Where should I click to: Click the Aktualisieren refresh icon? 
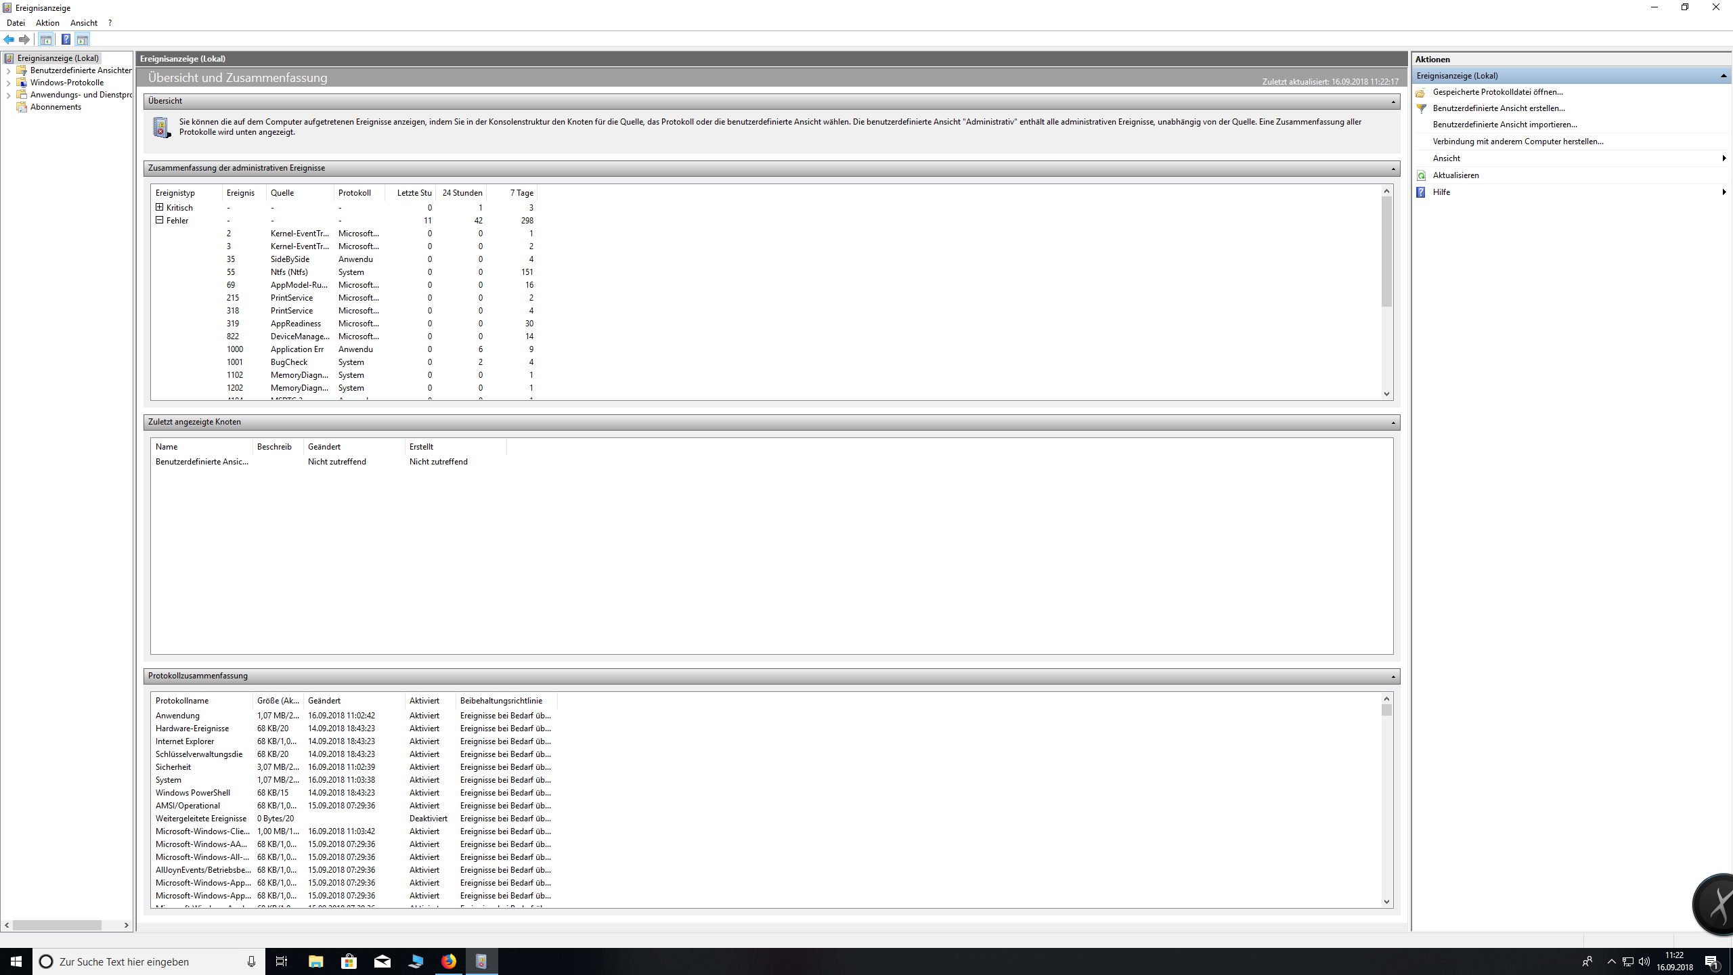pos(1421,175)
